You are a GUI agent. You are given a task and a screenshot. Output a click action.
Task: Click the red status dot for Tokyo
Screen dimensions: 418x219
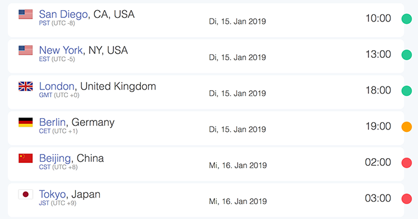pos(407,199)
